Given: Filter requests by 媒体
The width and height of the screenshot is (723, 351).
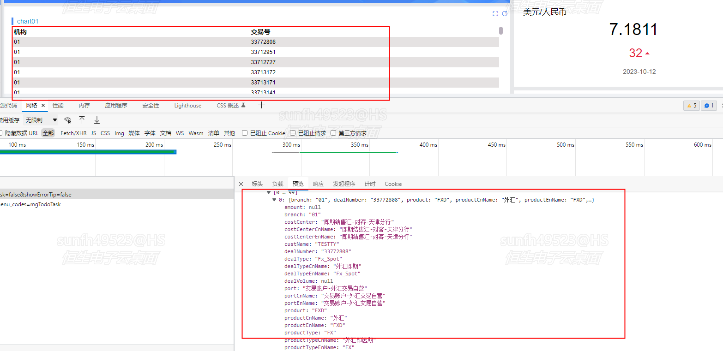Looking at the screenshot, I should pyautogui.click(x=134, y=133).
